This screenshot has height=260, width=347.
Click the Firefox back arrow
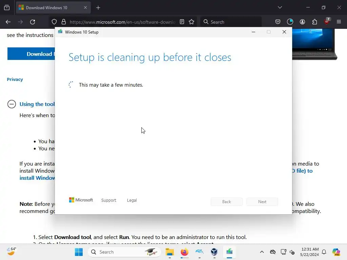click(x=8, y=22)
